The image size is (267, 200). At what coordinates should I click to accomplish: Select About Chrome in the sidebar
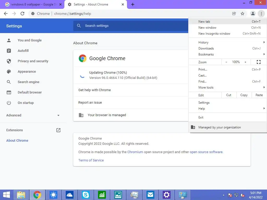pyautogui.click(x=17, y=140)
